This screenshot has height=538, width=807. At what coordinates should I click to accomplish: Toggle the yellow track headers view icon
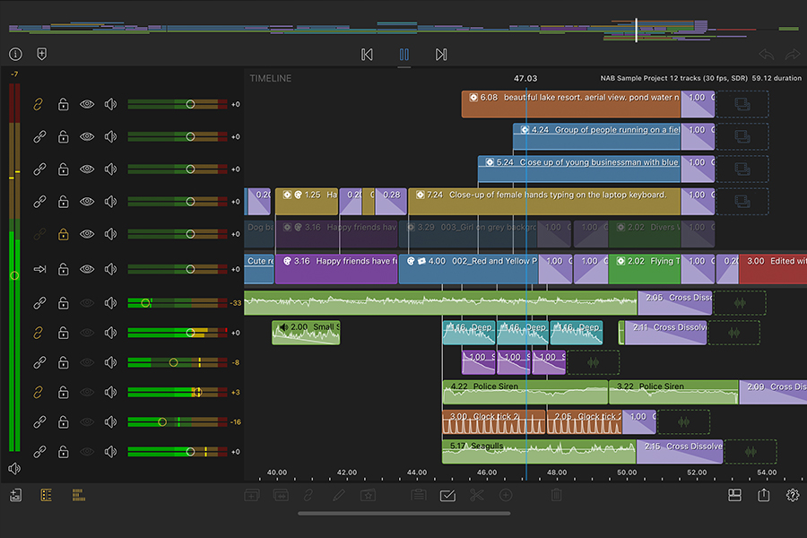(x=47, y=495)
